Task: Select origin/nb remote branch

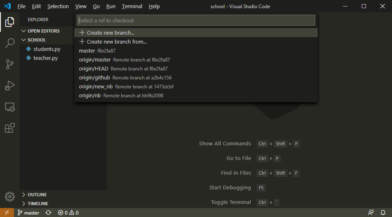Action: (196, 95)
